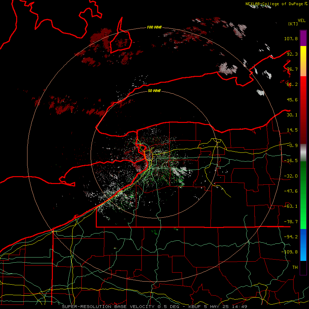The height and width of the screenshot is (309, 309).
Task: Click the -32.0 value on velocity scale
Action: click(291, 176)
